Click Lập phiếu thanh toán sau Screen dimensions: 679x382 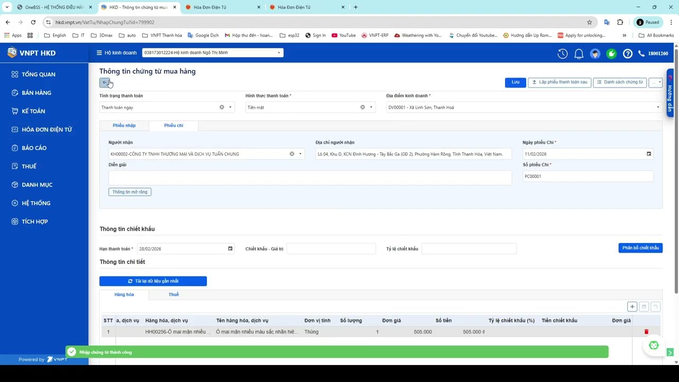(559, 82)
